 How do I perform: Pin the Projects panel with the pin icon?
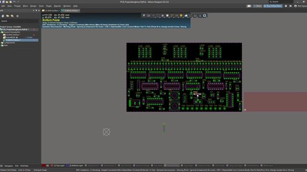click(36, 11)
